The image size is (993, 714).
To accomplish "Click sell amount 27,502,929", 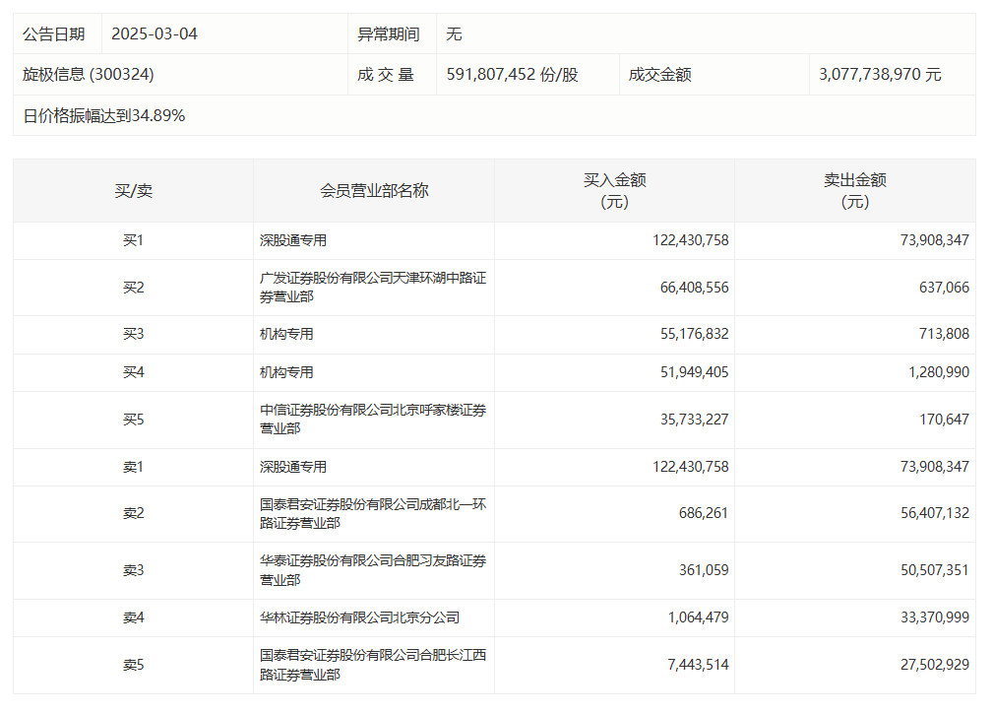I will 935,665.
